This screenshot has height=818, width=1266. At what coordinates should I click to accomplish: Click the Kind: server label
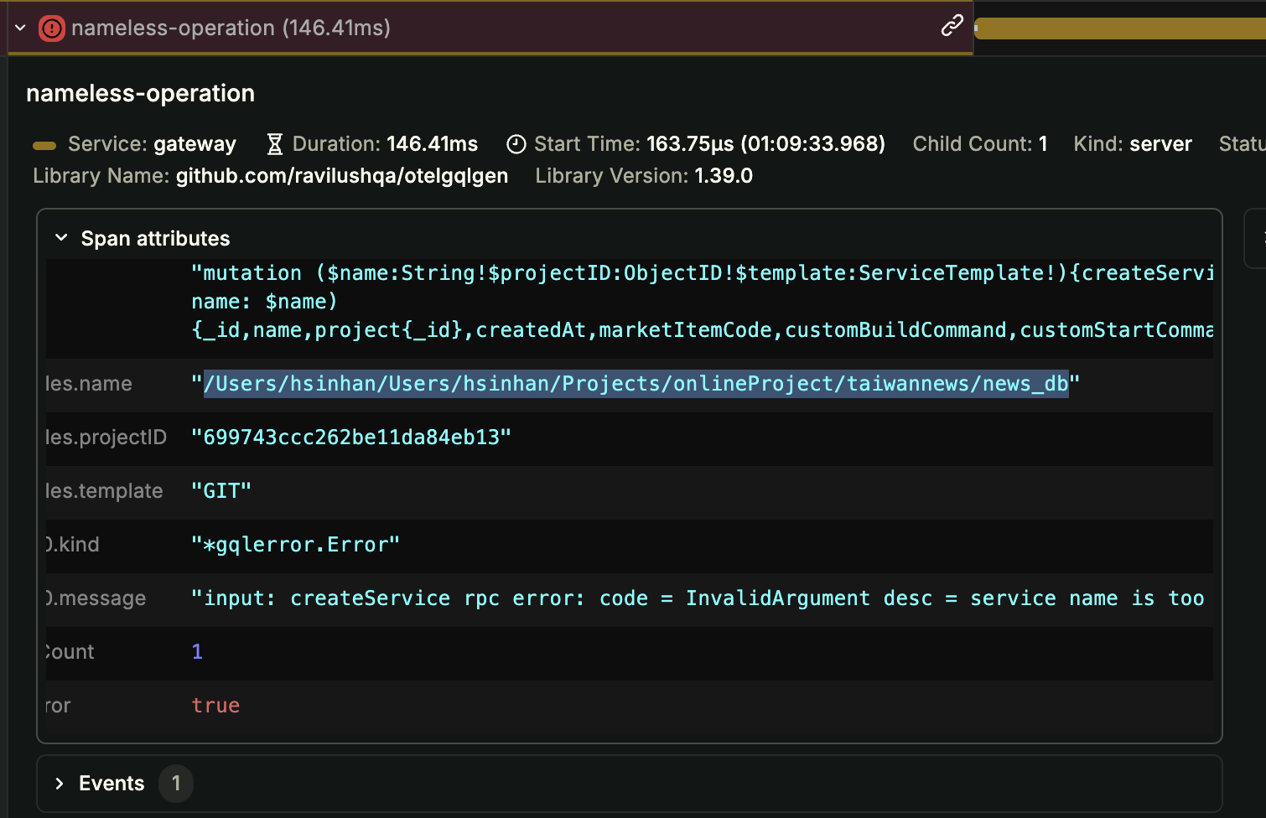tap(1132, 144)
